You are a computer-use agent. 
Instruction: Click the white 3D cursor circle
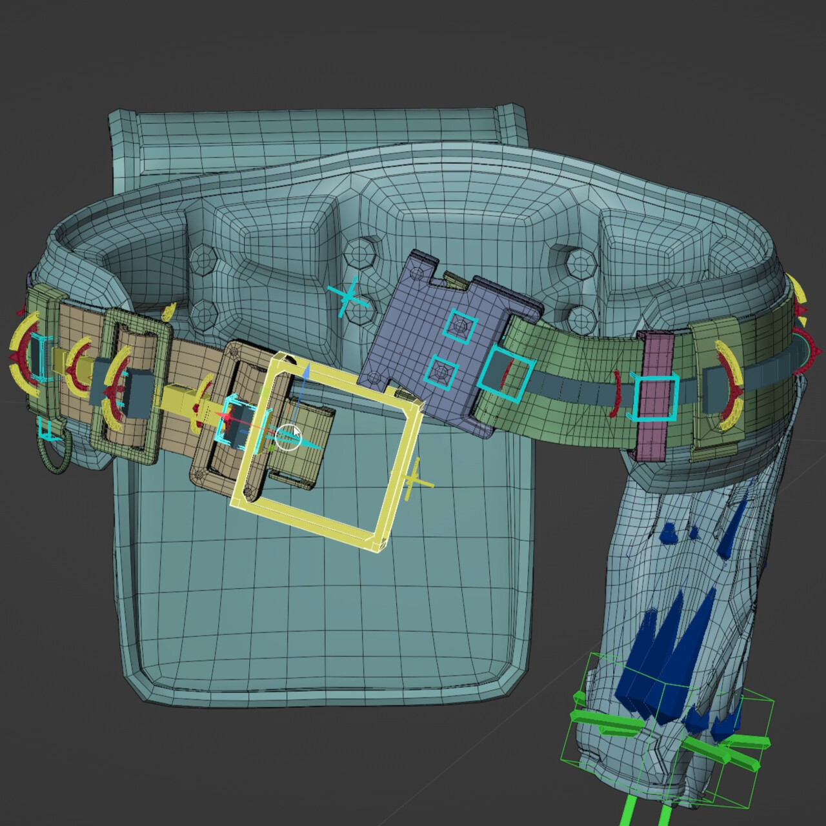[x=290, y=438]
